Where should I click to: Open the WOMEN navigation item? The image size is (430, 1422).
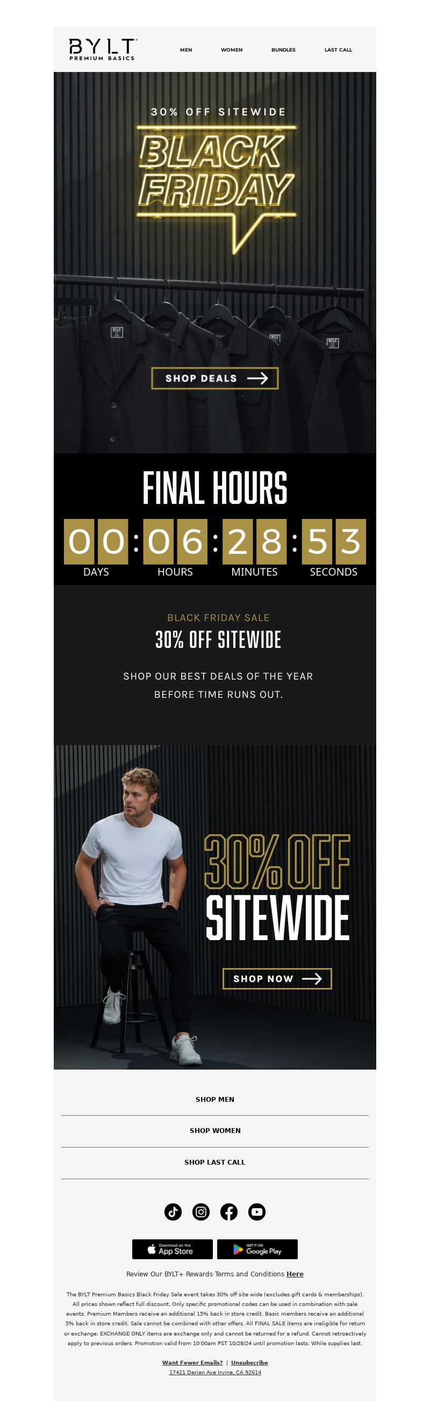[232, 49]
